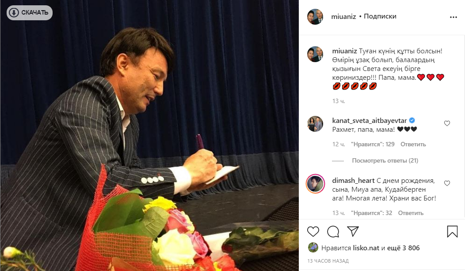The width and height of the screenshot is (465, 271).
Task: Open kanat_sveta_aitbayevtar profile picture
Action: (x=315, y=124)
